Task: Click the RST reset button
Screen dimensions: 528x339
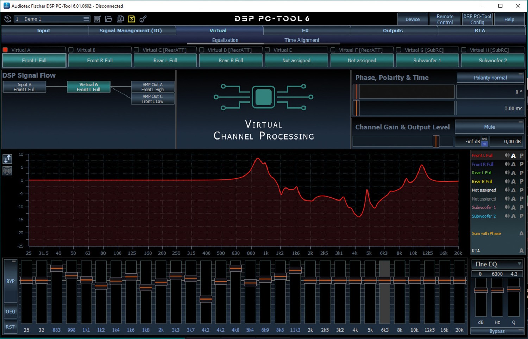Action: (10, 327)
